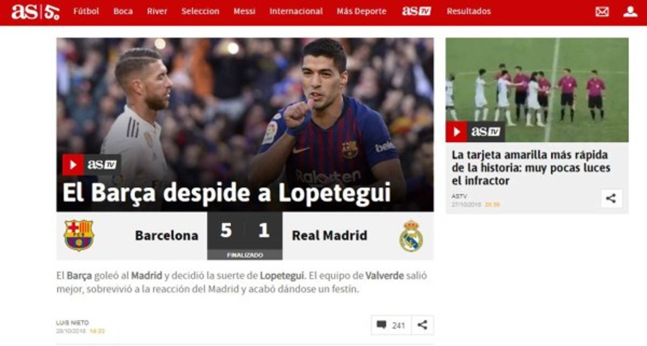The width and height of the screenshot is (647, 346).
Task: Open the 241 comments button
Action: [391, 325]
